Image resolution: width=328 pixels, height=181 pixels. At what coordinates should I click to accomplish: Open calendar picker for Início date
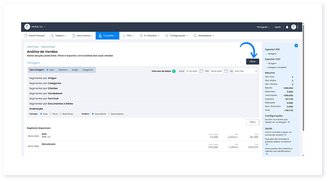pyautogui.click(x=201, y=71)
